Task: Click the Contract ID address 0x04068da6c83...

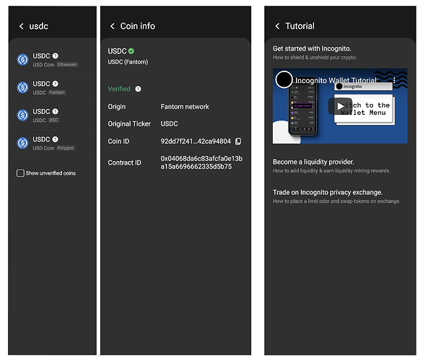Action: pos(201,162)
